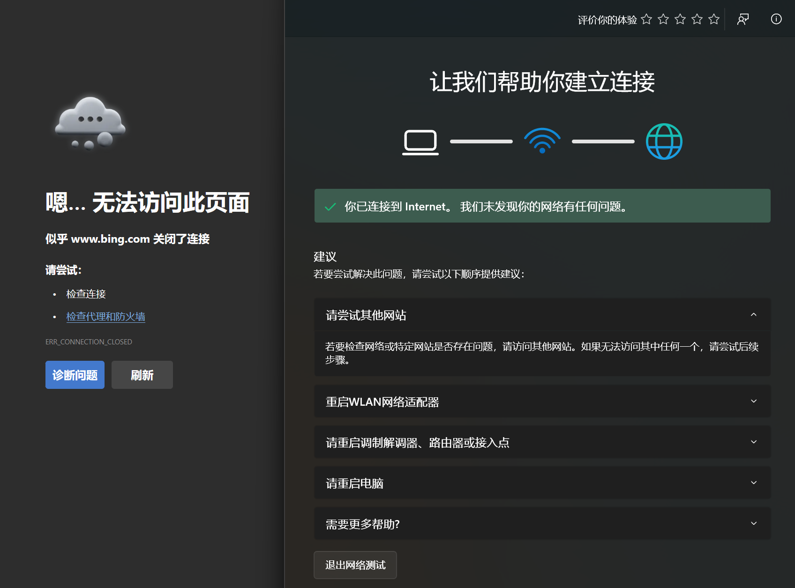Click the globe Internet icon
Viewport: 795px width, 588px height.
coord(664,141)
